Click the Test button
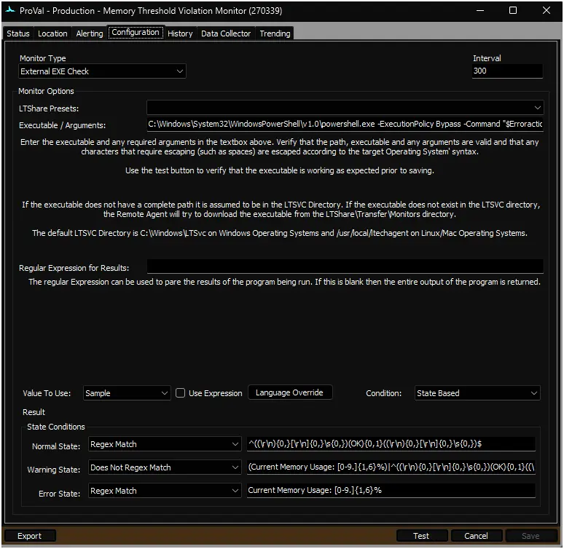 [422, 536]
